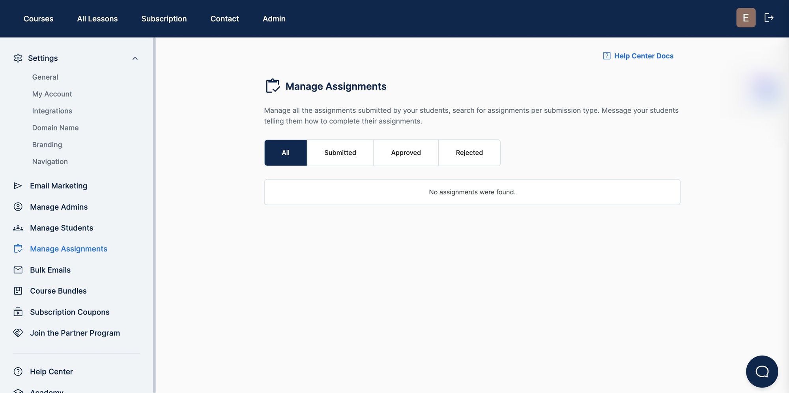Filter by Submitted assignments
This screenshot has height=393, width=789.
tap(340, 153)
